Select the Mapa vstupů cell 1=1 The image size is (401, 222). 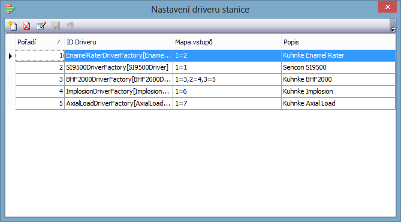(x=227, y=68)
